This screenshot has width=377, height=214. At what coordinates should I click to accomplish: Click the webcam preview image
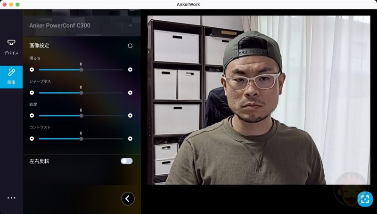(x=259, y=100)
